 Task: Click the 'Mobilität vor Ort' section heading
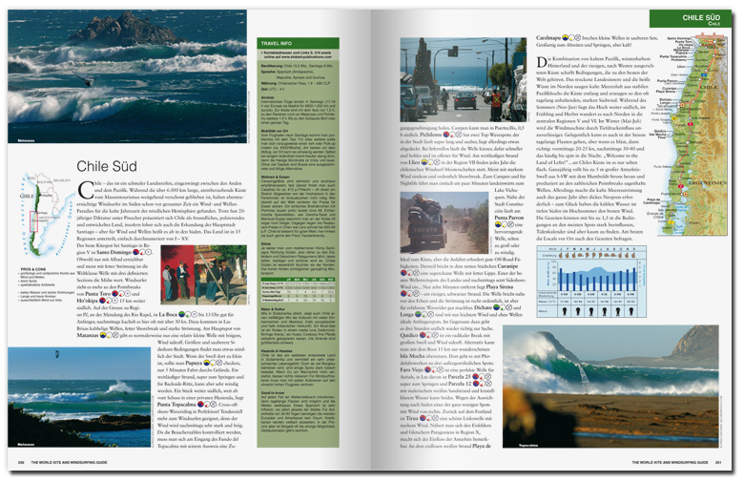(x=275, y=131)
